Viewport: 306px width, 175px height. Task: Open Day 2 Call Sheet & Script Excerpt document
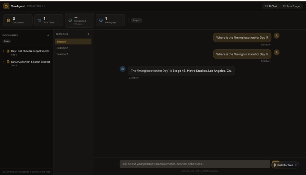click(30, 61)
